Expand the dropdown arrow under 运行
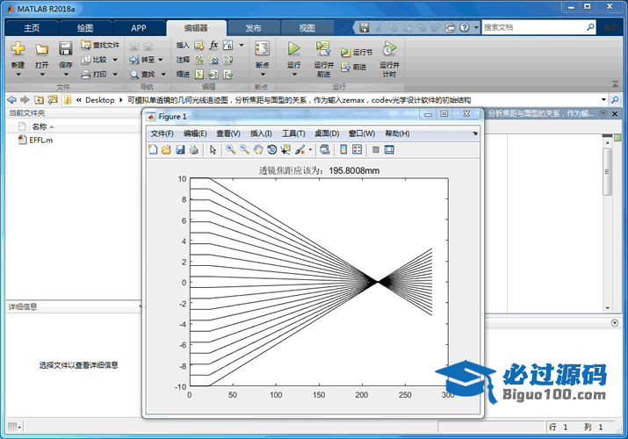 pyautogui.click(x=294, y=75)
